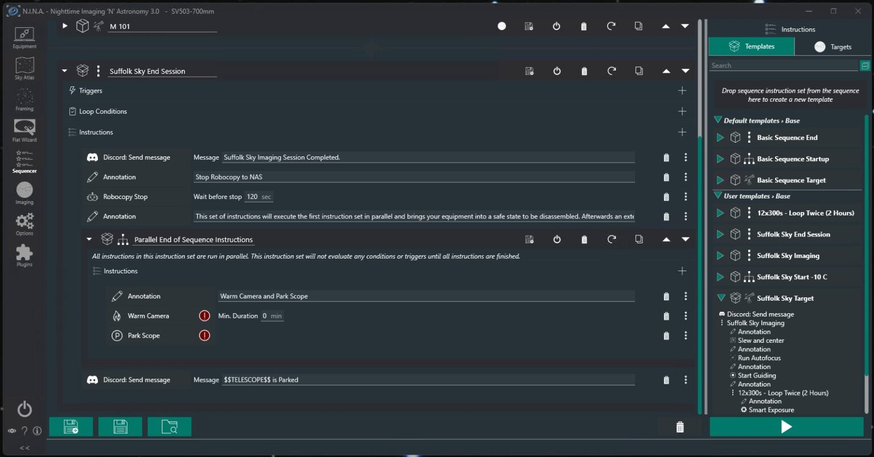Viewport: 874px width, 457px height.
Task: Collapse Suffolk Sky End Session block
Action: [x=64, y=71]
